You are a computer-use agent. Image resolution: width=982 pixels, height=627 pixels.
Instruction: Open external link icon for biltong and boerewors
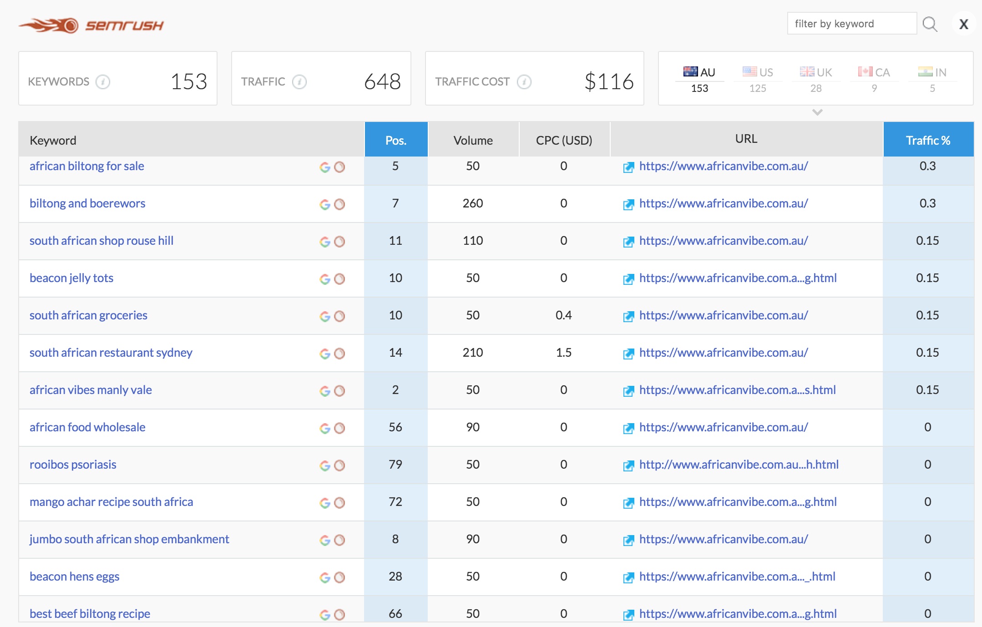[x=628, y=205]
